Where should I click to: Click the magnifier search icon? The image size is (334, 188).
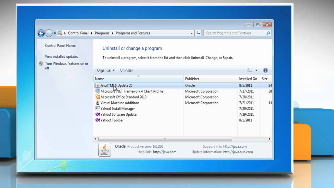(x=268, y=33)
